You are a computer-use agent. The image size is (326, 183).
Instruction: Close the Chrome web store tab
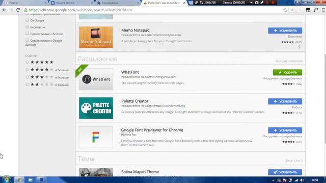[184, 3]
